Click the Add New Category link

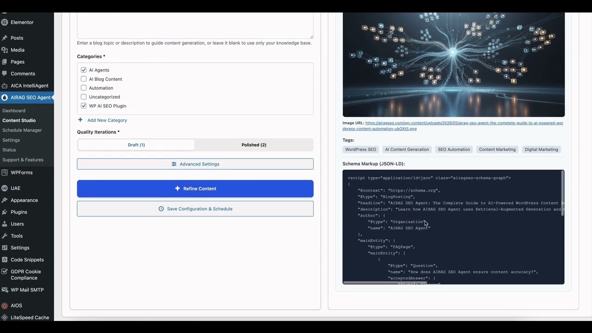click(107, 120)
